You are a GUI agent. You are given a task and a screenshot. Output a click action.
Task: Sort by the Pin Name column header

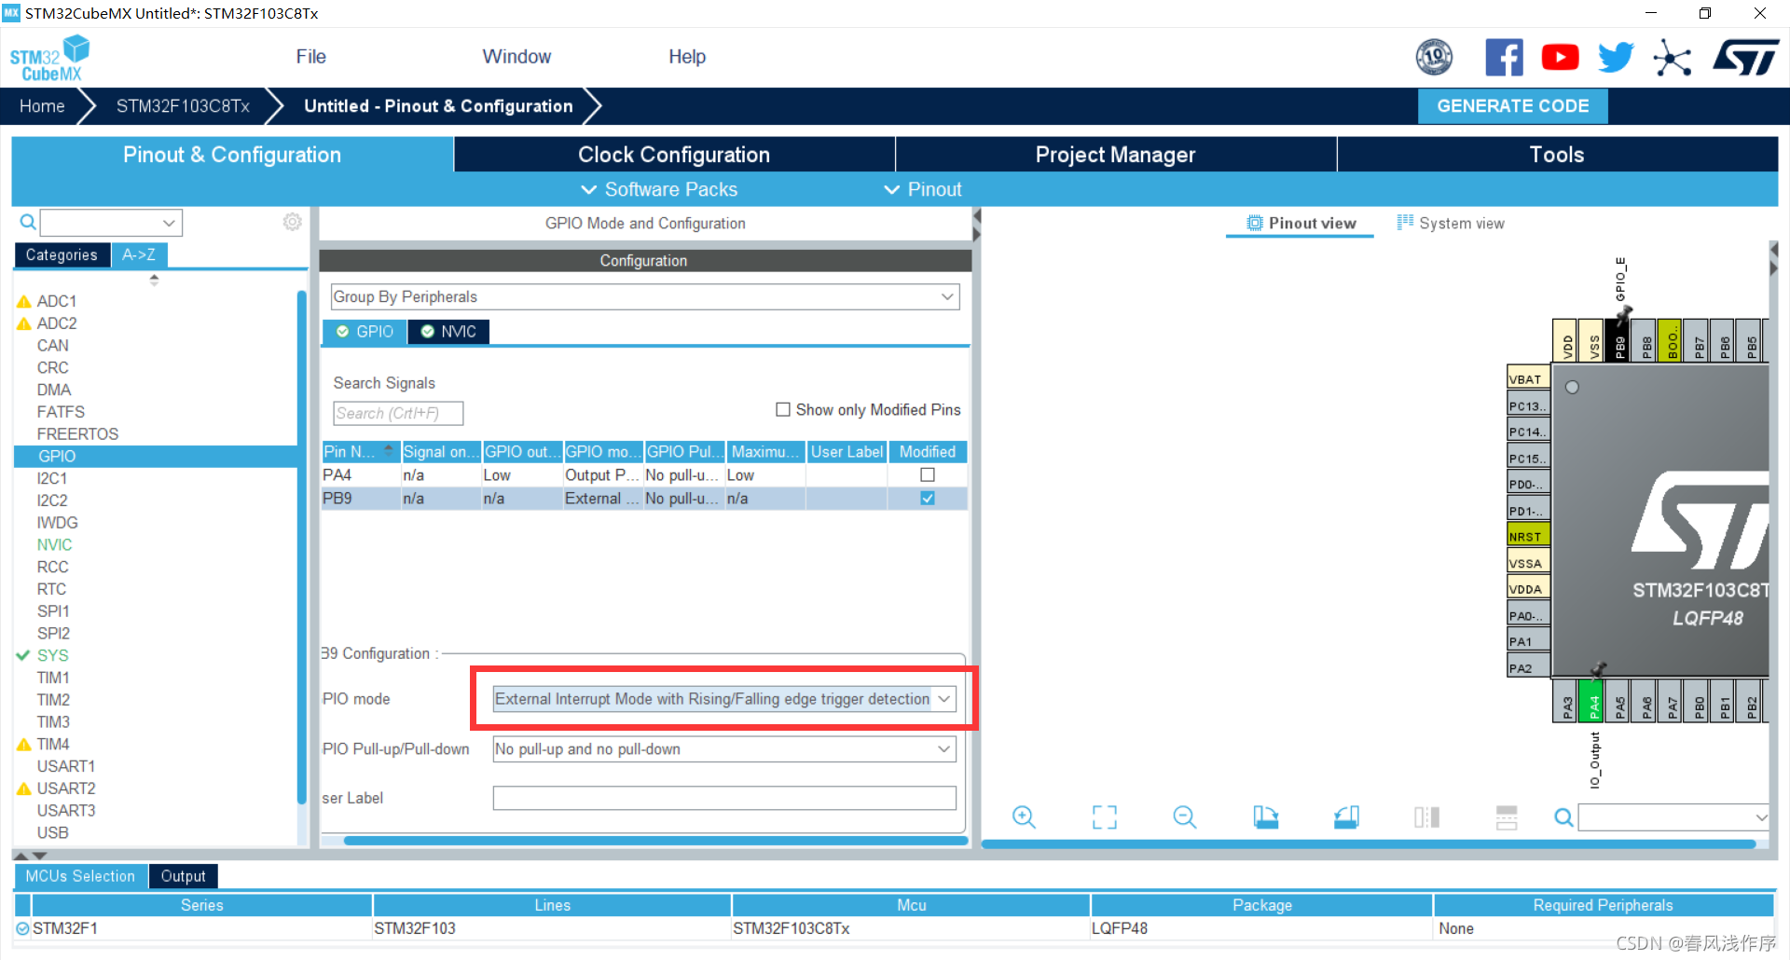(360, 451)
